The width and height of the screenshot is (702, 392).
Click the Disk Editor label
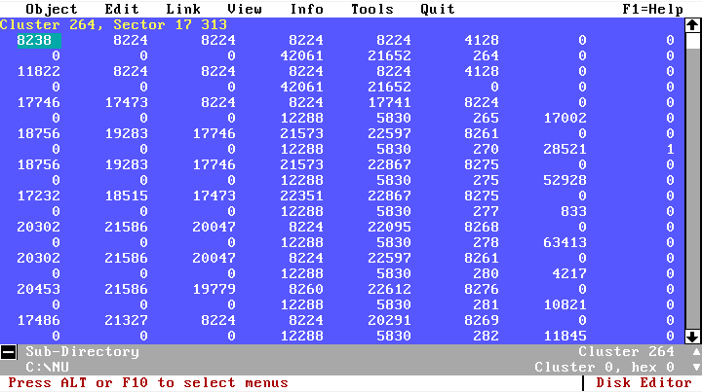point(643,382)
